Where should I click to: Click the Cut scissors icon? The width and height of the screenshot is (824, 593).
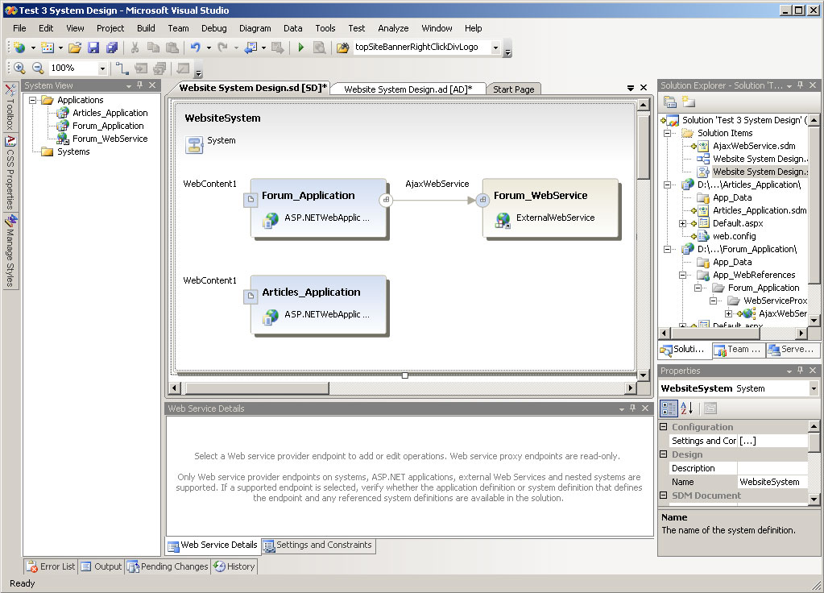pyautogui.click(x=135, y=48)
